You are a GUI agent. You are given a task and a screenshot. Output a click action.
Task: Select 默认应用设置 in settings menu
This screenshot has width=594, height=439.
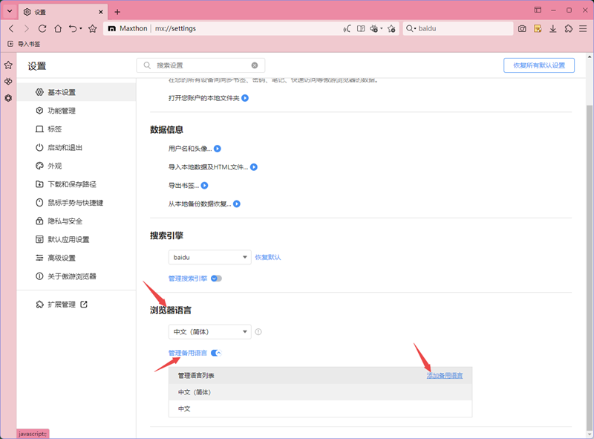[x=76, y=239]
